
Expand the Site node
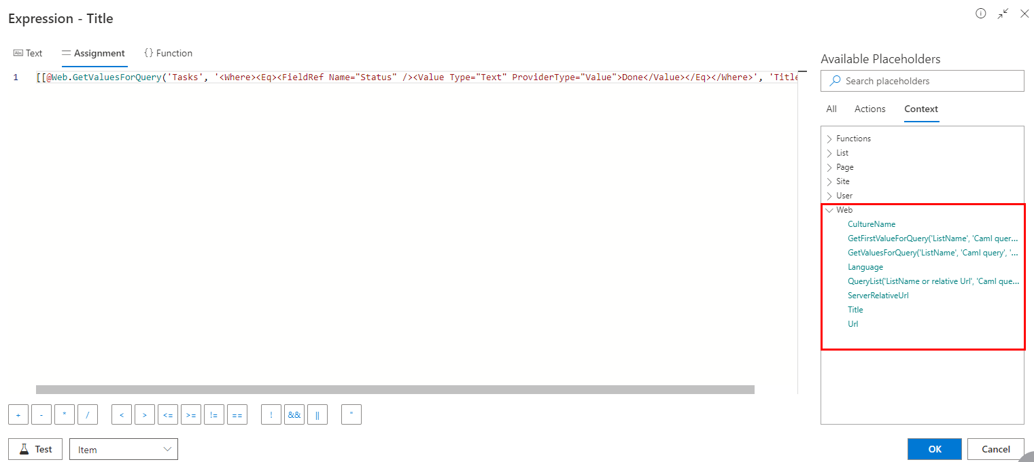(829, 181)
